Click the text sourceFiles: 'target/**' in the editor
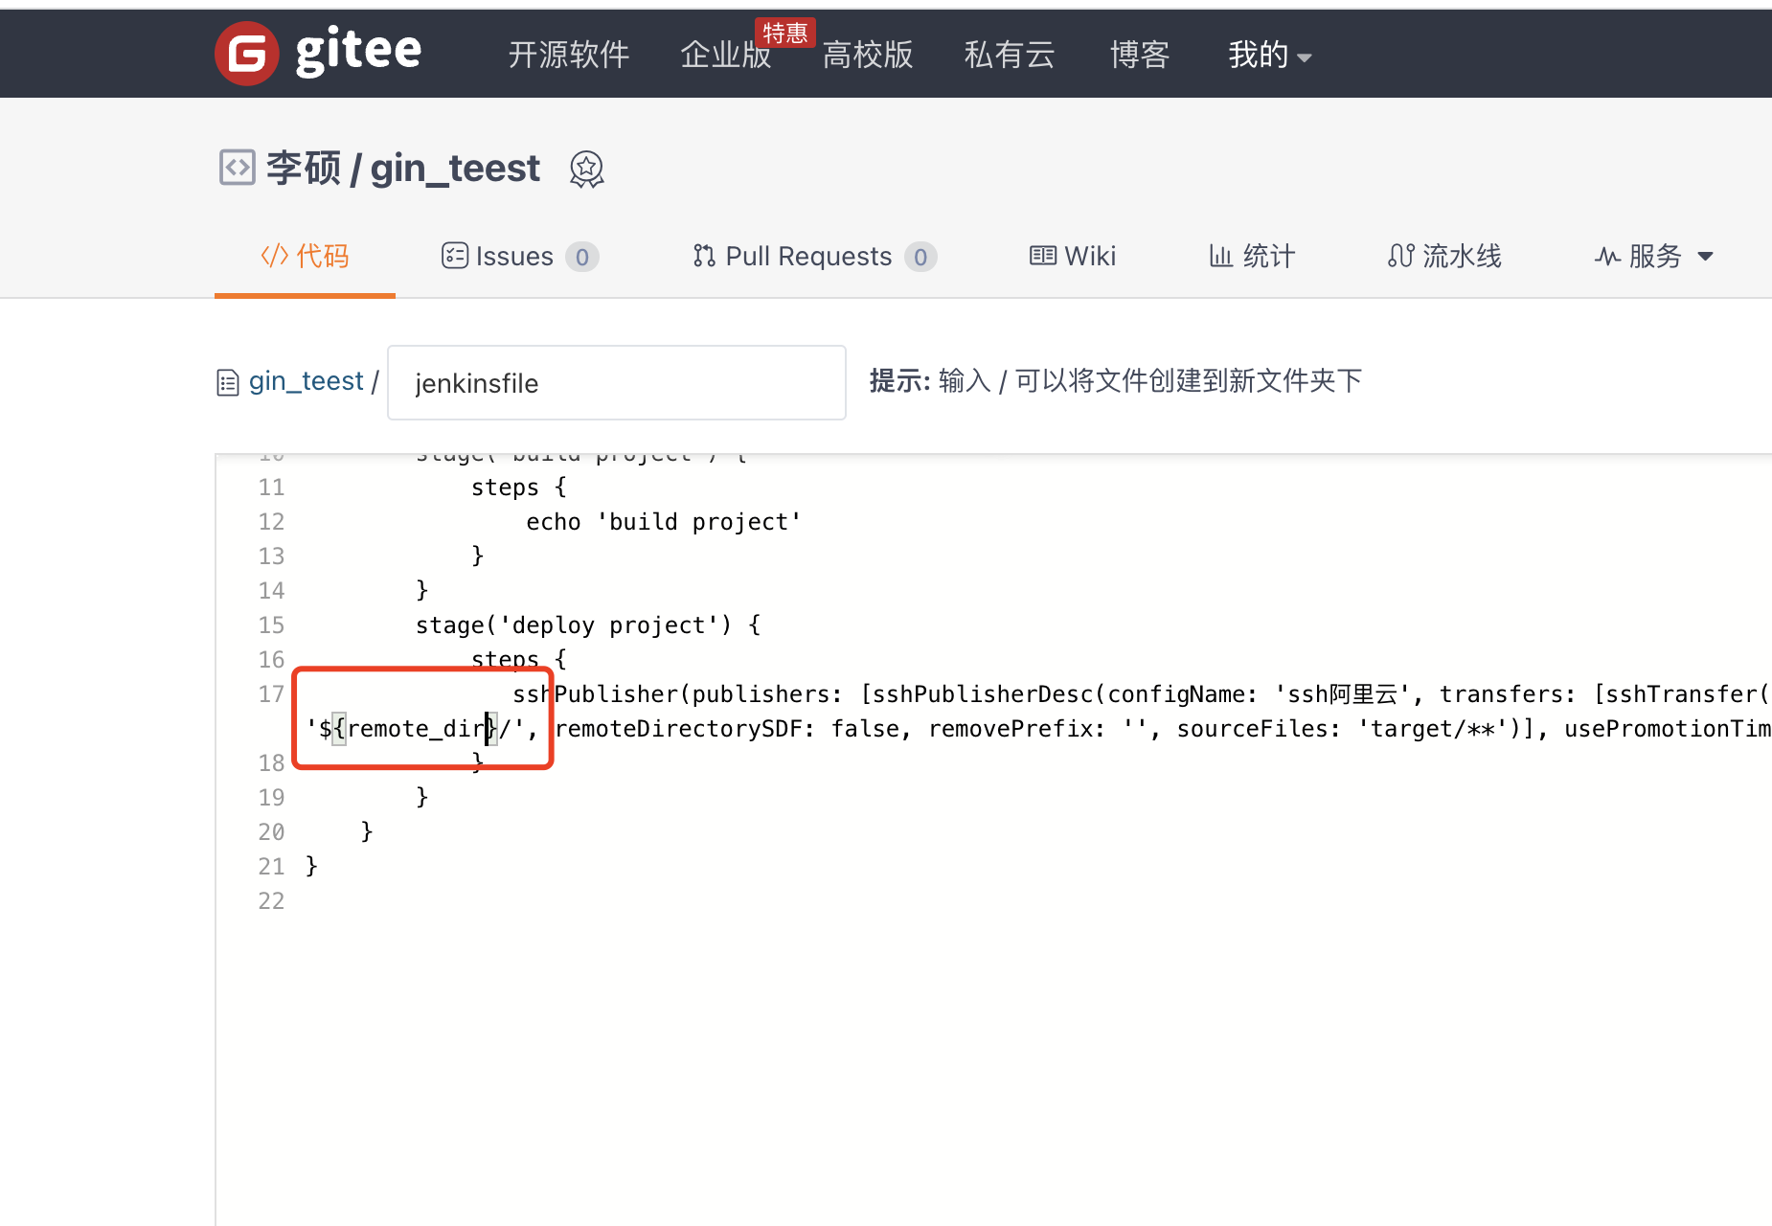 click(x=1341, y=729)
